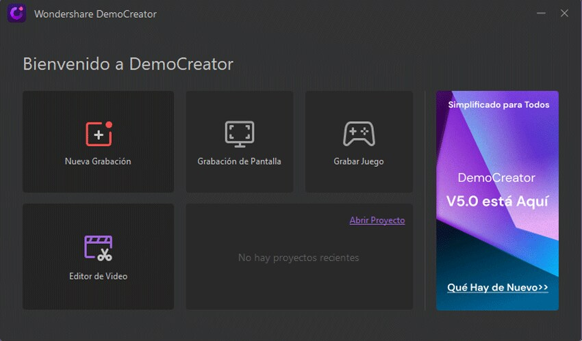Click the 'No hay proyectos recientes' text
The width and height of the screenshot is (582, 341).
pyautogui.click(x=299, y=258)
